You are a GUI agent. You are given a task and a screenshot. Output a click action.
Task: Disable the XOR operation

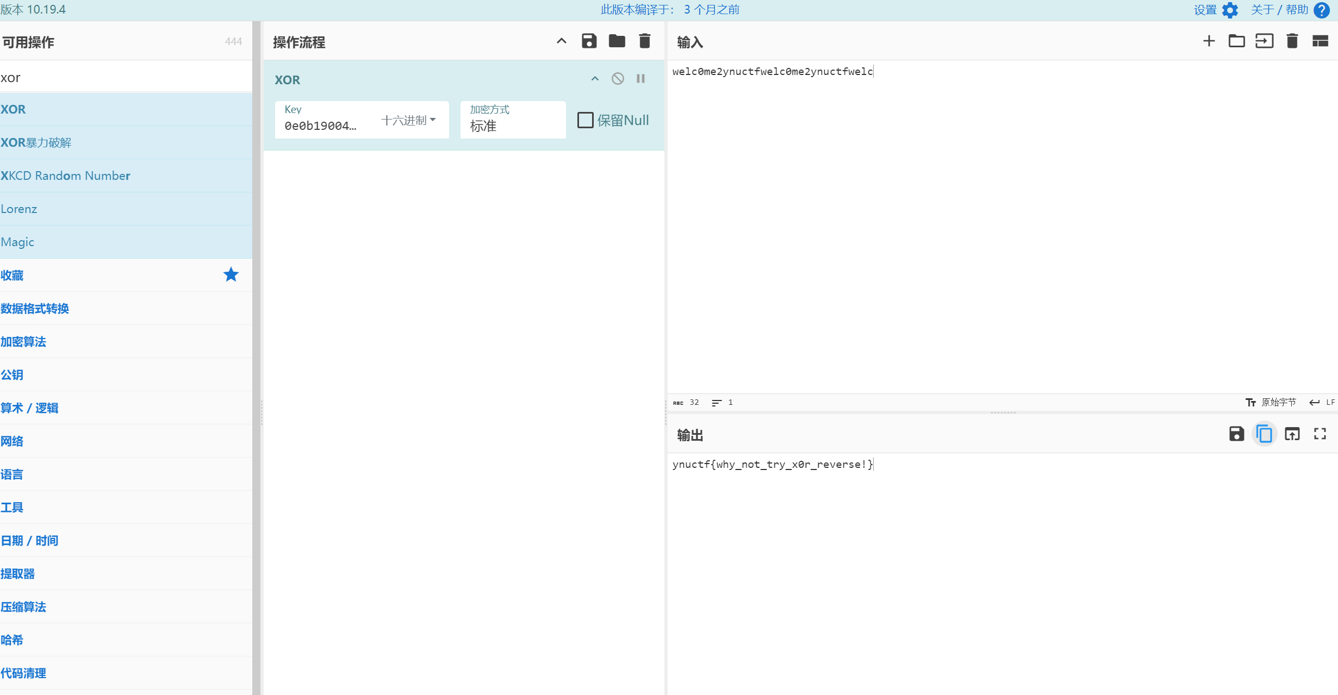[618, 79]
